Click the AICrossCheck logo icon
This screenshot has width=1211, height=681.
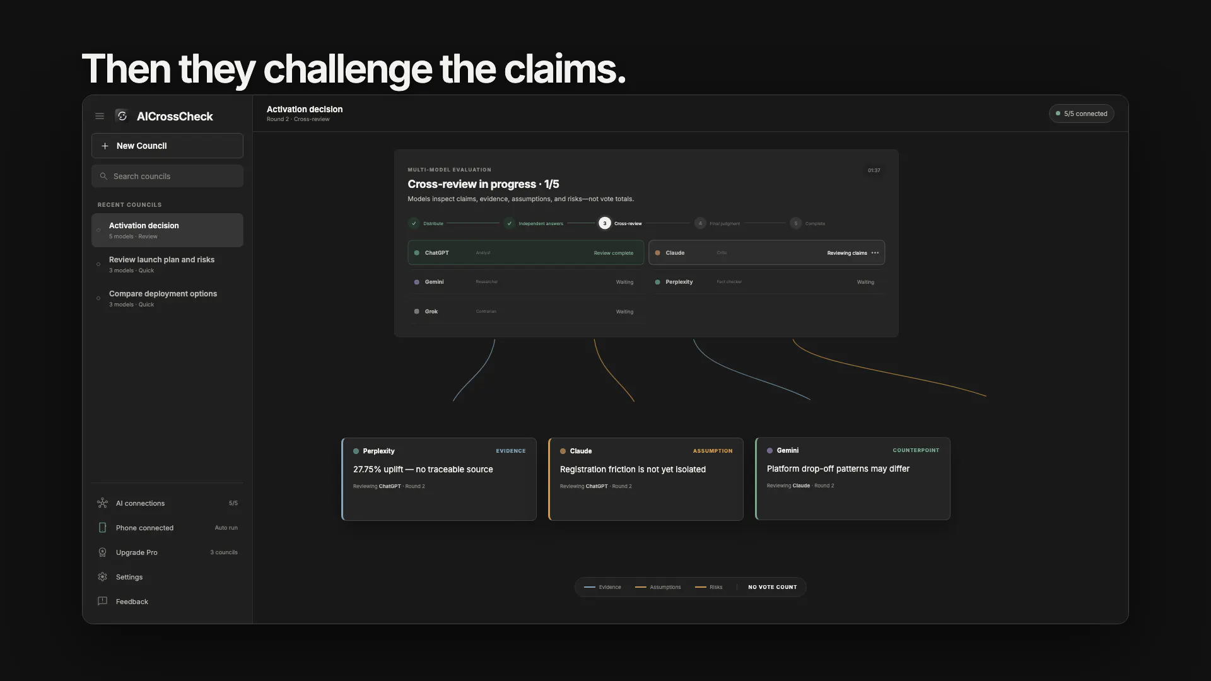point(122,116)
